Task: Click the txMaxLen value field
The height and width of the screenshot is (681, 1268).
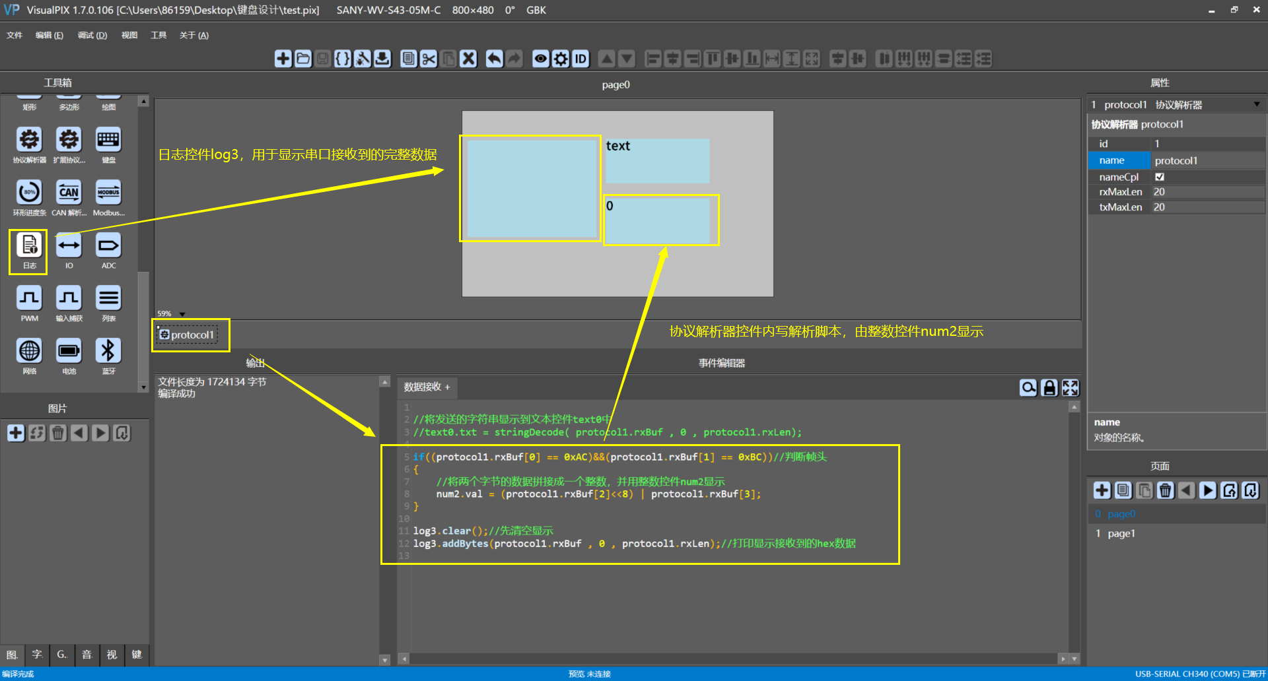Action: [1208, 207]
